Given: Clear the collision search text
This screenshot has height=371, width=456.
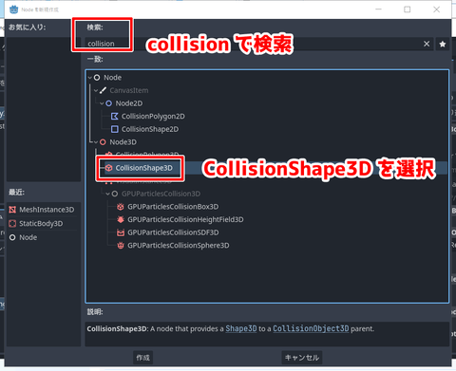Looking at the screenshot, I should (427, 44).
